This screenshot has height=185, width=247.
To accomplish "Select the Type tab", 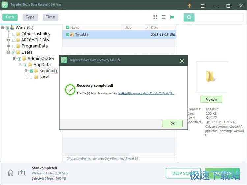I will [30, 17].
